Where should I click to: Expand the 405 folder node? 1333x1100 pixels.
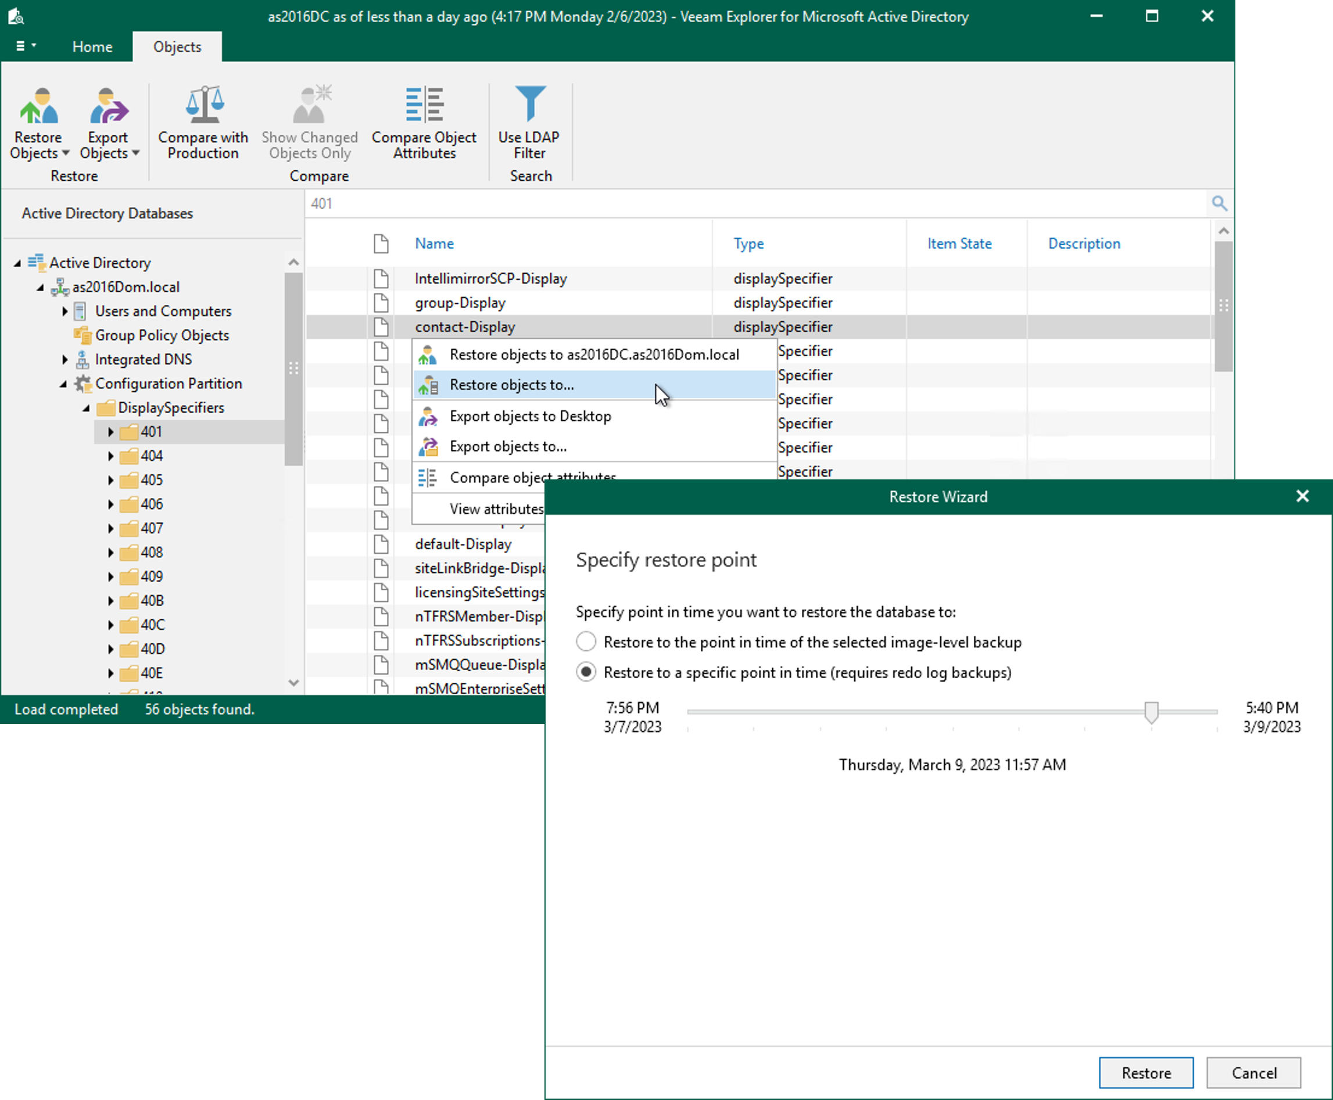110,481
